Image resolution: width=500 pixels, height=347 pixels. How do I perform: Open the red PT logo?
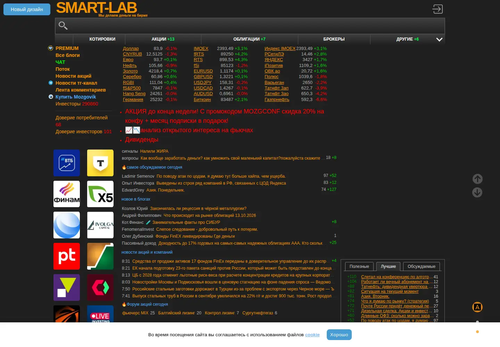[x=67, y=256]
